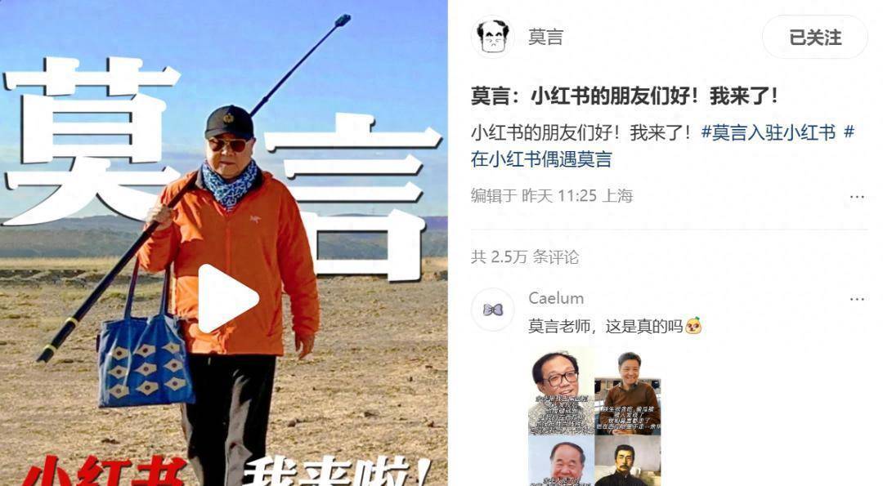Open post options three-dot menu
This screenshot has height=486, width=883.
point(857,196)
